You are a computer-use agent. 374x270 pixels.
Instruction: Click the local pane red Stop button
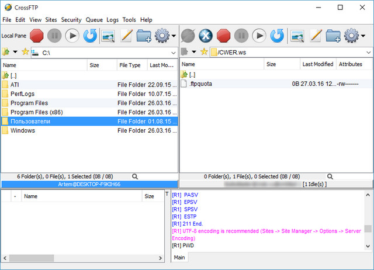coord(37,36)
